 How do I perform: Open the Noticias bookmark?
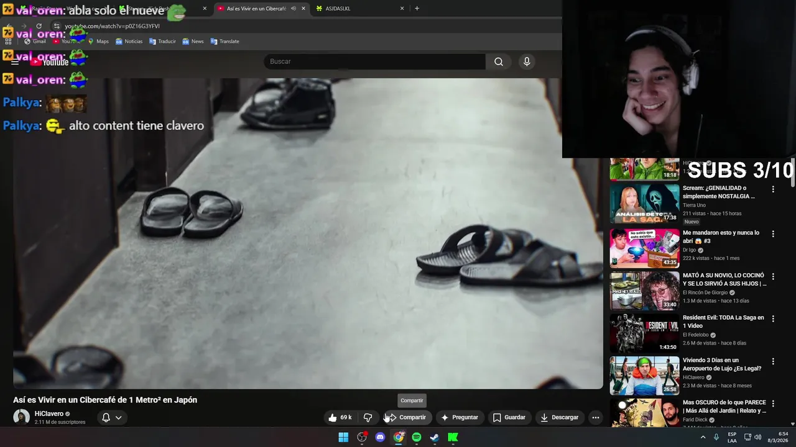[x=129, y=42]
